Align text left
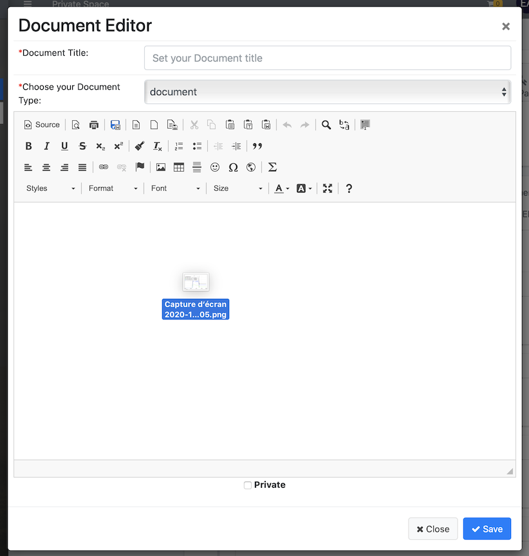Screen dimensions: 529x556 point(28,167)
